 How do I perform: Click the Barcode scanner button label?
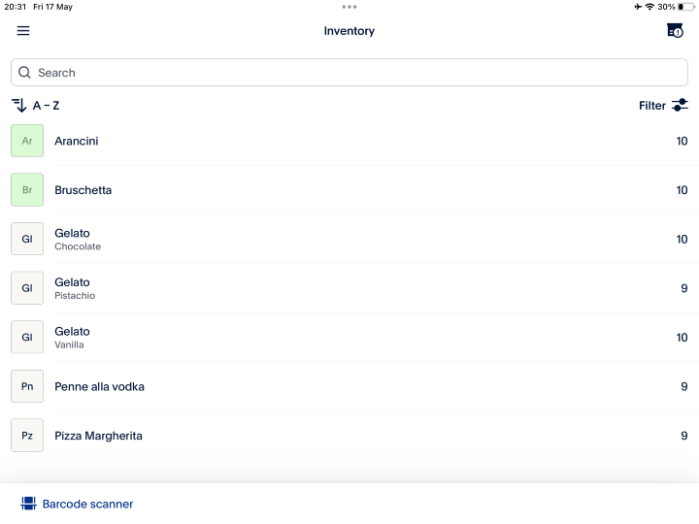click(87, 505)
